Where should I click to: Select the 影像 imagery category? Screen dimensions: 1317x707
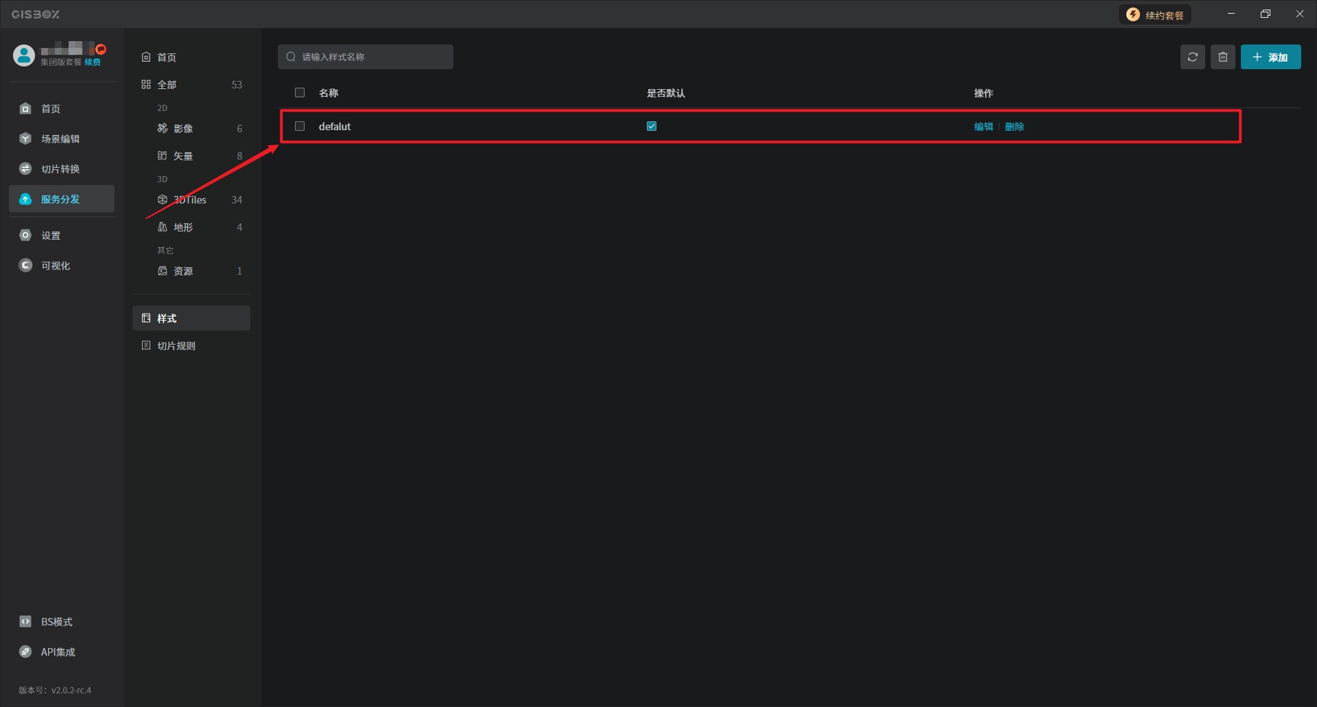tap(182, 129)
